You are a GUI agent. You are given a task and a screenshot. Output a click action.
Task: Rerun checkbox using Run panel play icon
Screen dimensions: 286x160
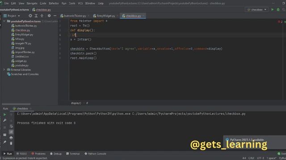5,115
